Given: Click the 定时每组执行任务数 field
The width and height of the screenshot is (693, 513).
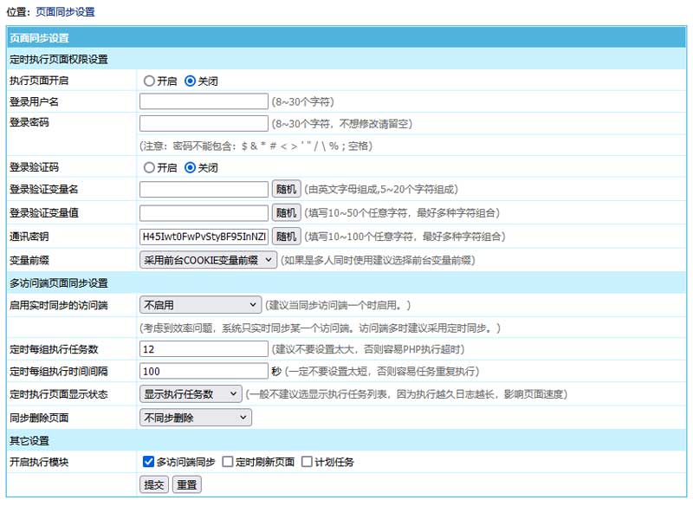Looking at the screenshot, I should click(x=204, y=349).
